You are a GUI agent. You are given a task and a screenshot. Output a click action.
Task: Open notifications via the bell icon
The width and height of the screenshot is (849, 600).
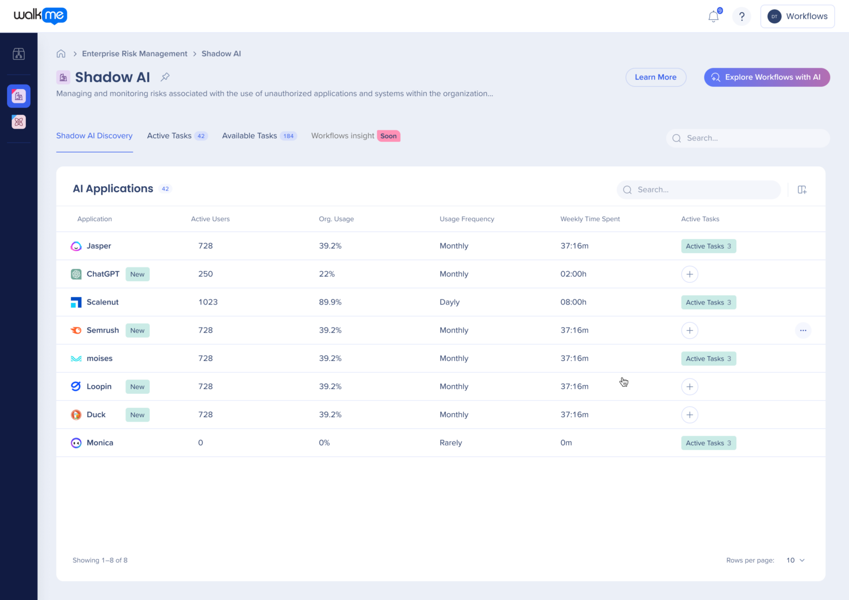[x=712, y=16]
